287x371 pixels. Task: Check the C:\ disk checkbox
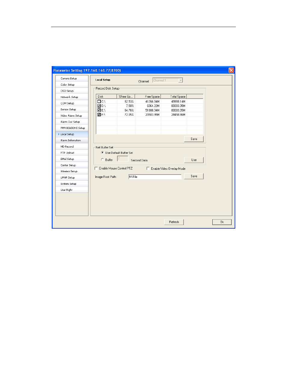click(99, 102)
